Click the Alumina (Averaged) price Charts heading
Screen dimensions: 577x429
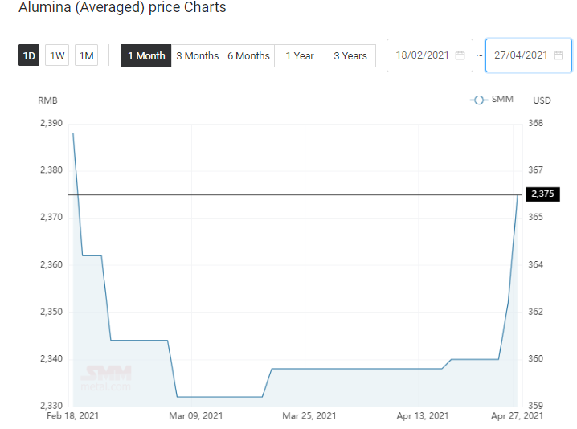click(122, 7)
